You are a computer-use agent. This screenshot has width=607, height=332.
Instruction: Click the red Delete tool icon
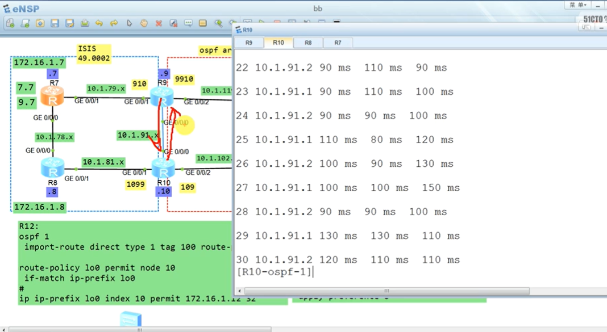(159, 23)
